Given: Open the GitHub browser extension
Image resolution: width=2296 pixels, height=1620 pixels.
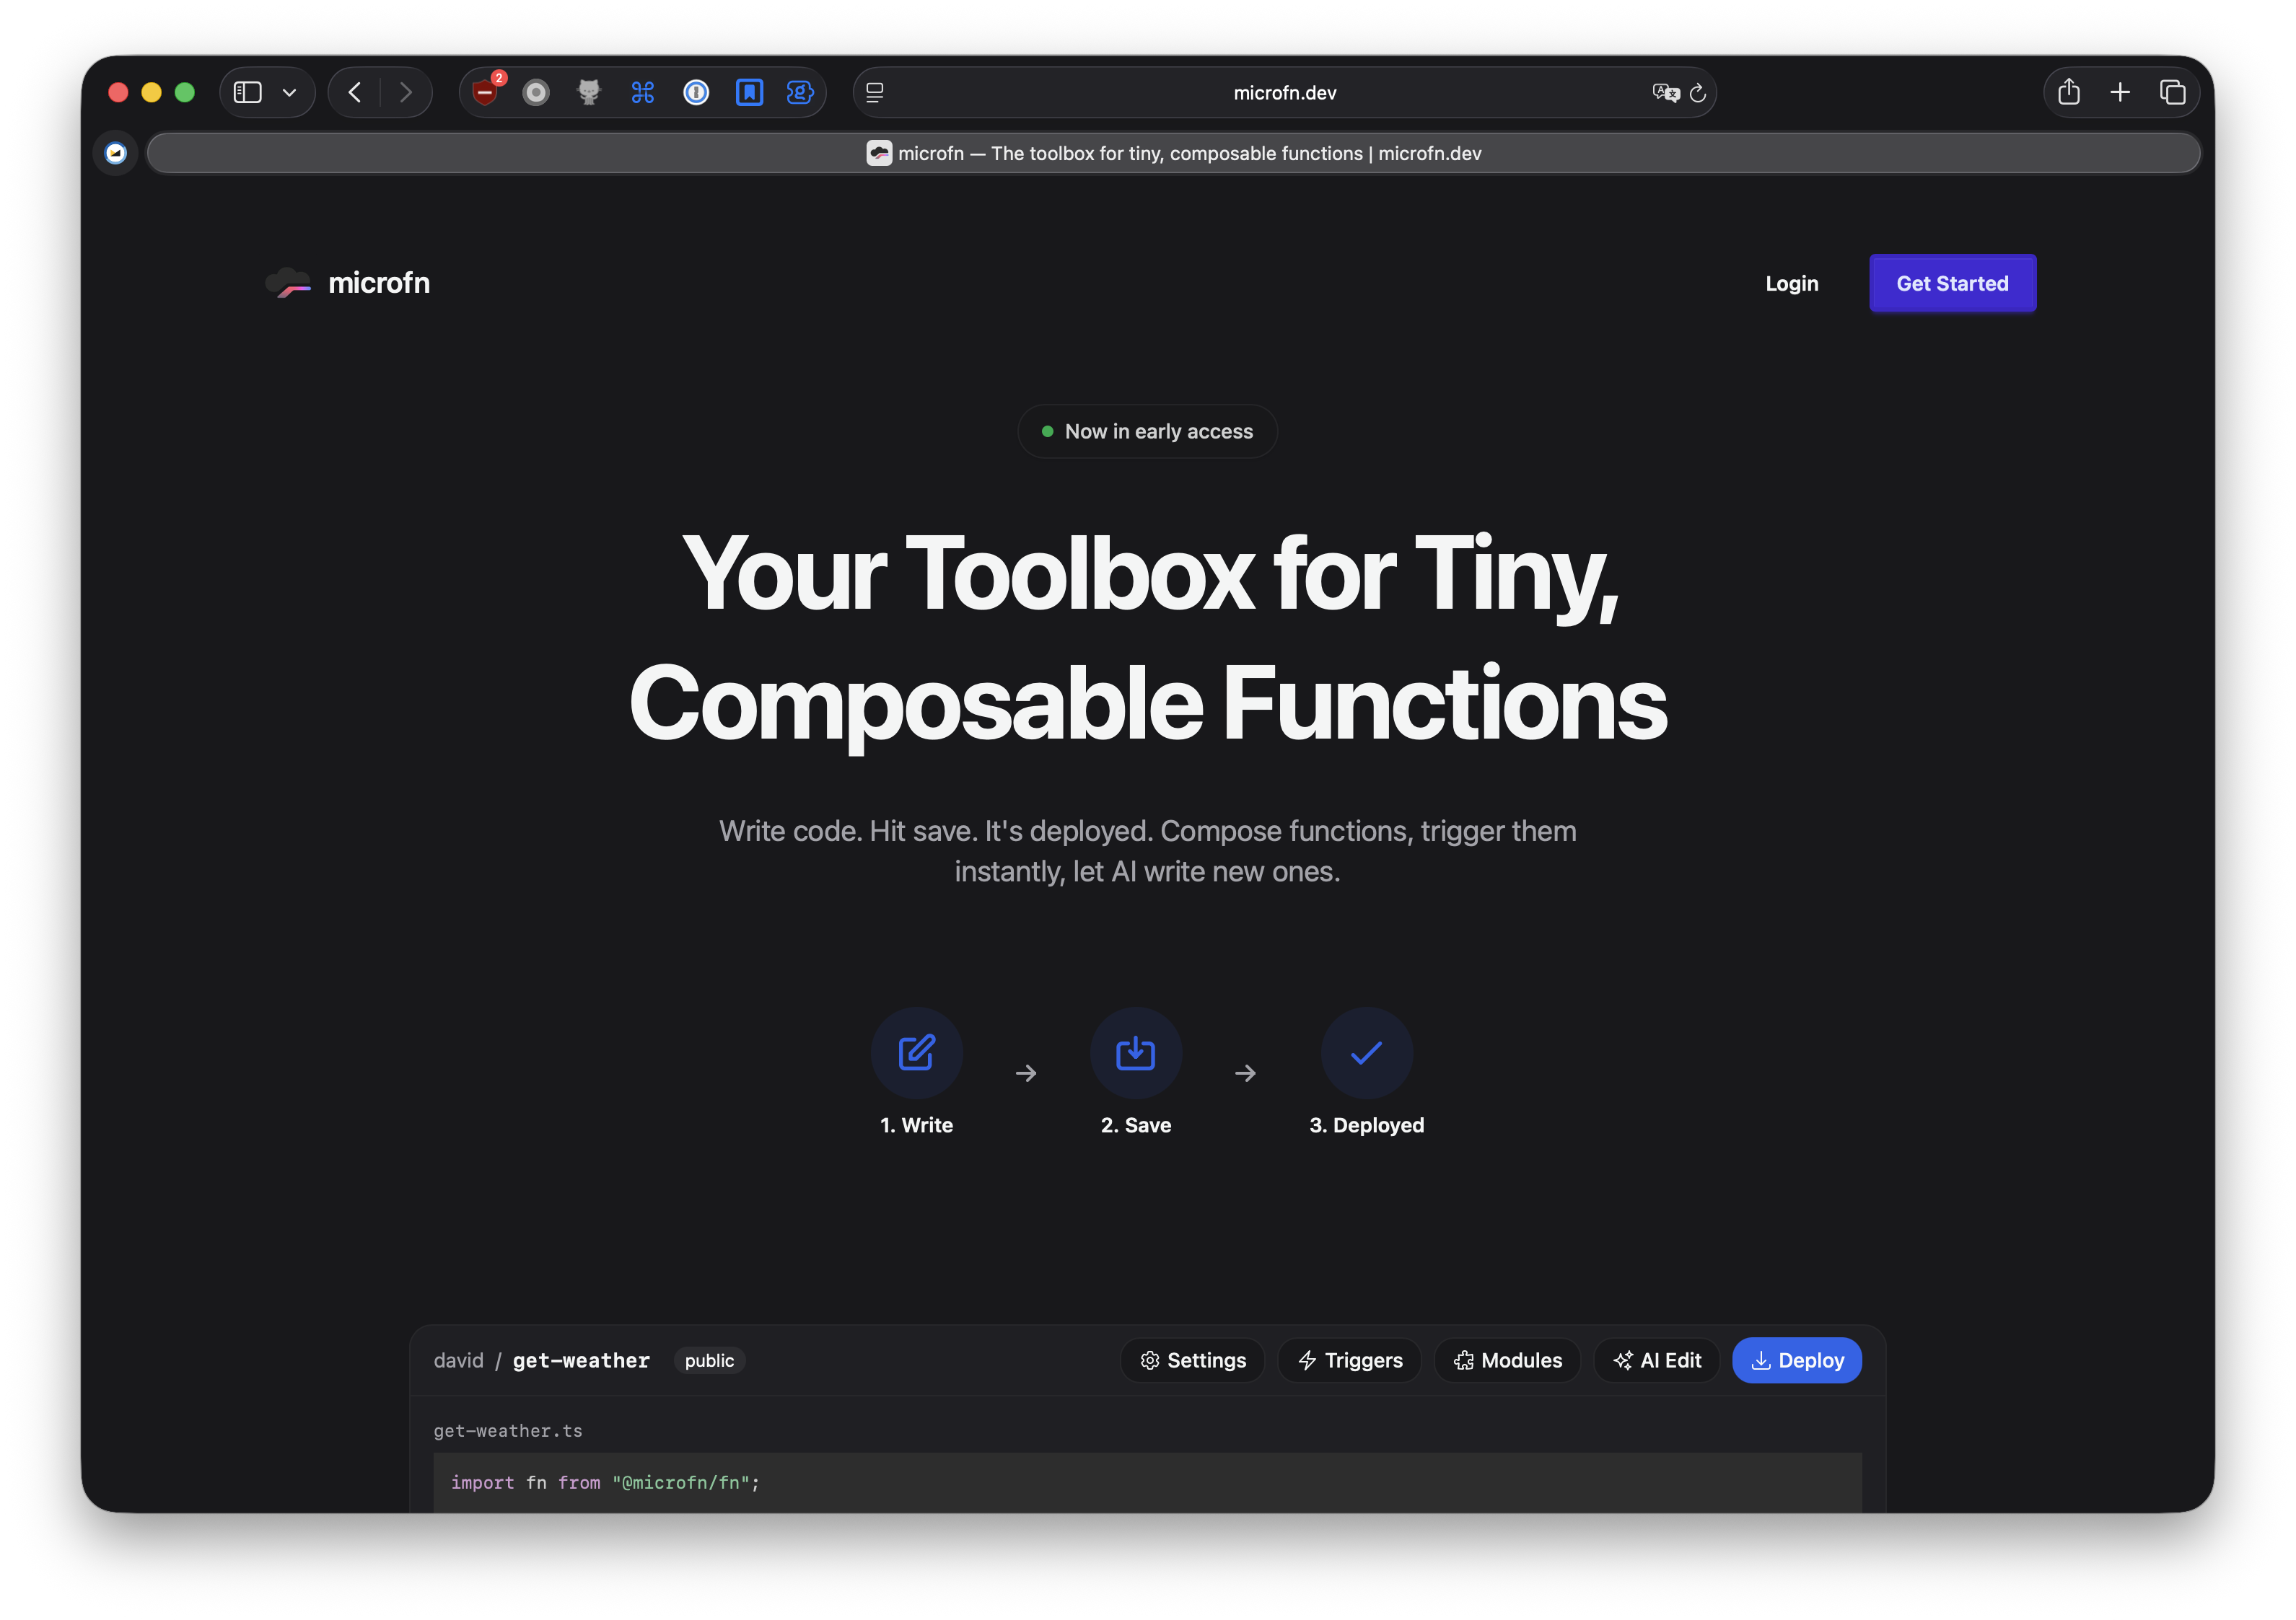Looking at the screenshot, I should pos(589,92).
